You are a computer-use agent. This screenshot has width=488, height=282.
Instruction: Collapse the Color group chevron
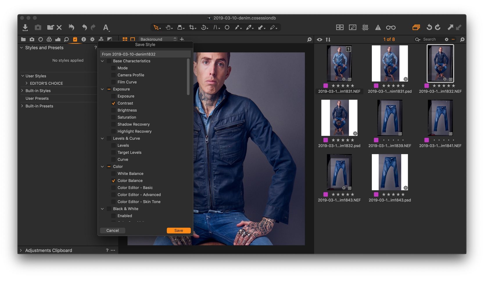tap(102, 167)
